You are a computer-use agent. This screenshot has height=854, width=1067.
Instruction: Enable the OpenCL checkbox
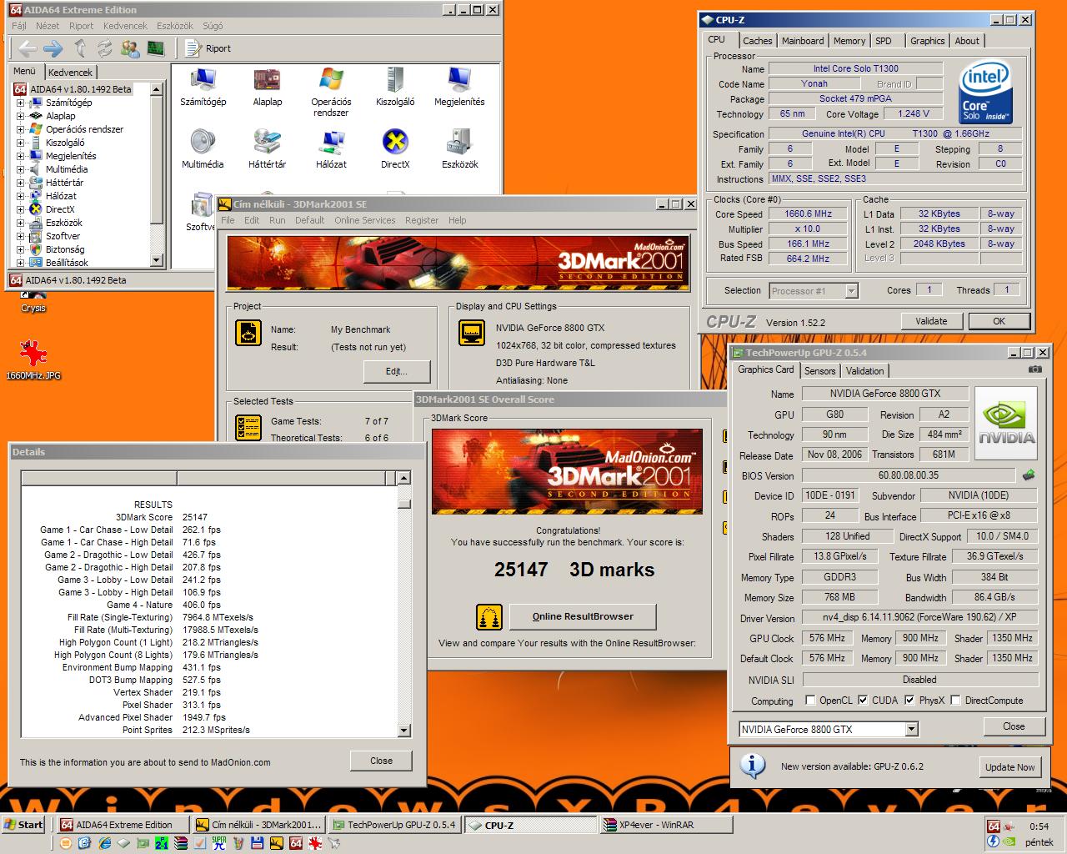coord(810,701)
